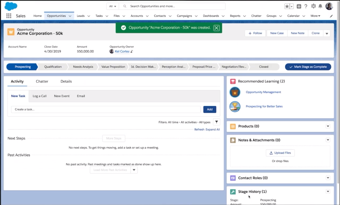Click the Refresh activity link

point(199,129)
